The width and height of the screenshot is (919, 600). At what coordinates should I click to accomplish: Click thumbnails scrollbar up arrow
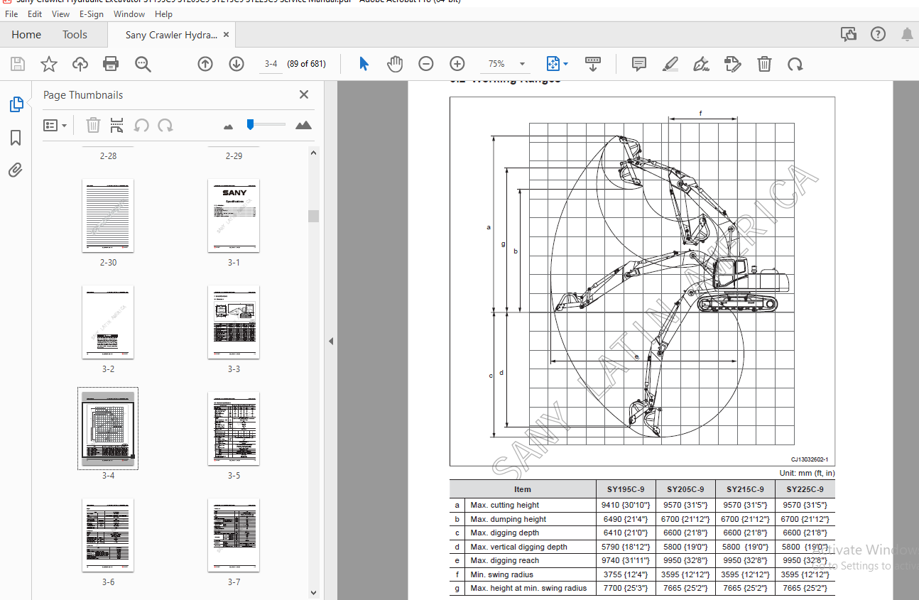313,152
